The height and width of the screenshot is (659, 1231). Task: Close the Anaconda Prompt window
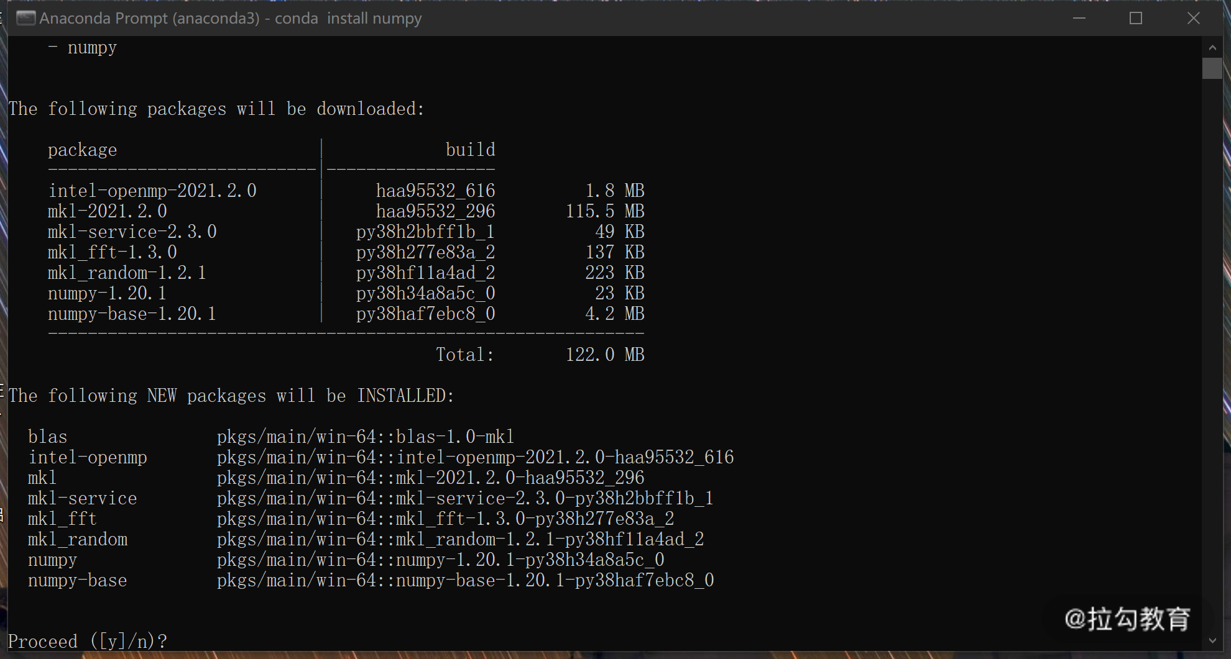pyautogui.click(x=1193, y=18)
